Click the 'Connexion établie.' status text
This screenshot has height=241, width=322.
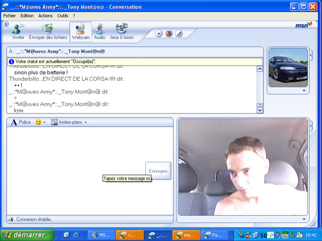click(34, 219)
